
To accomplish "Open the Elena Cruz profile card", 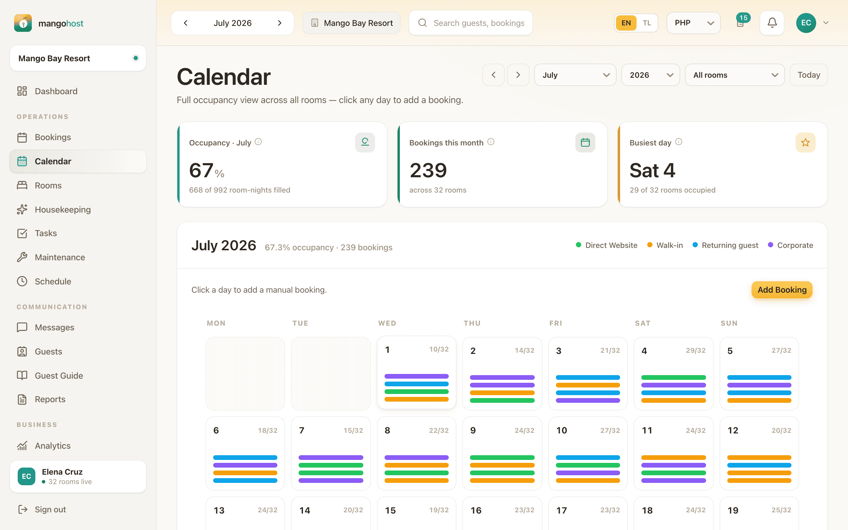I will 78,476.
